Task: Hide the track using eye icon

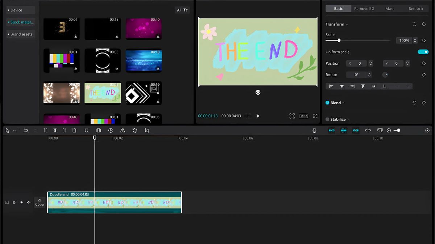Action: 21,202
